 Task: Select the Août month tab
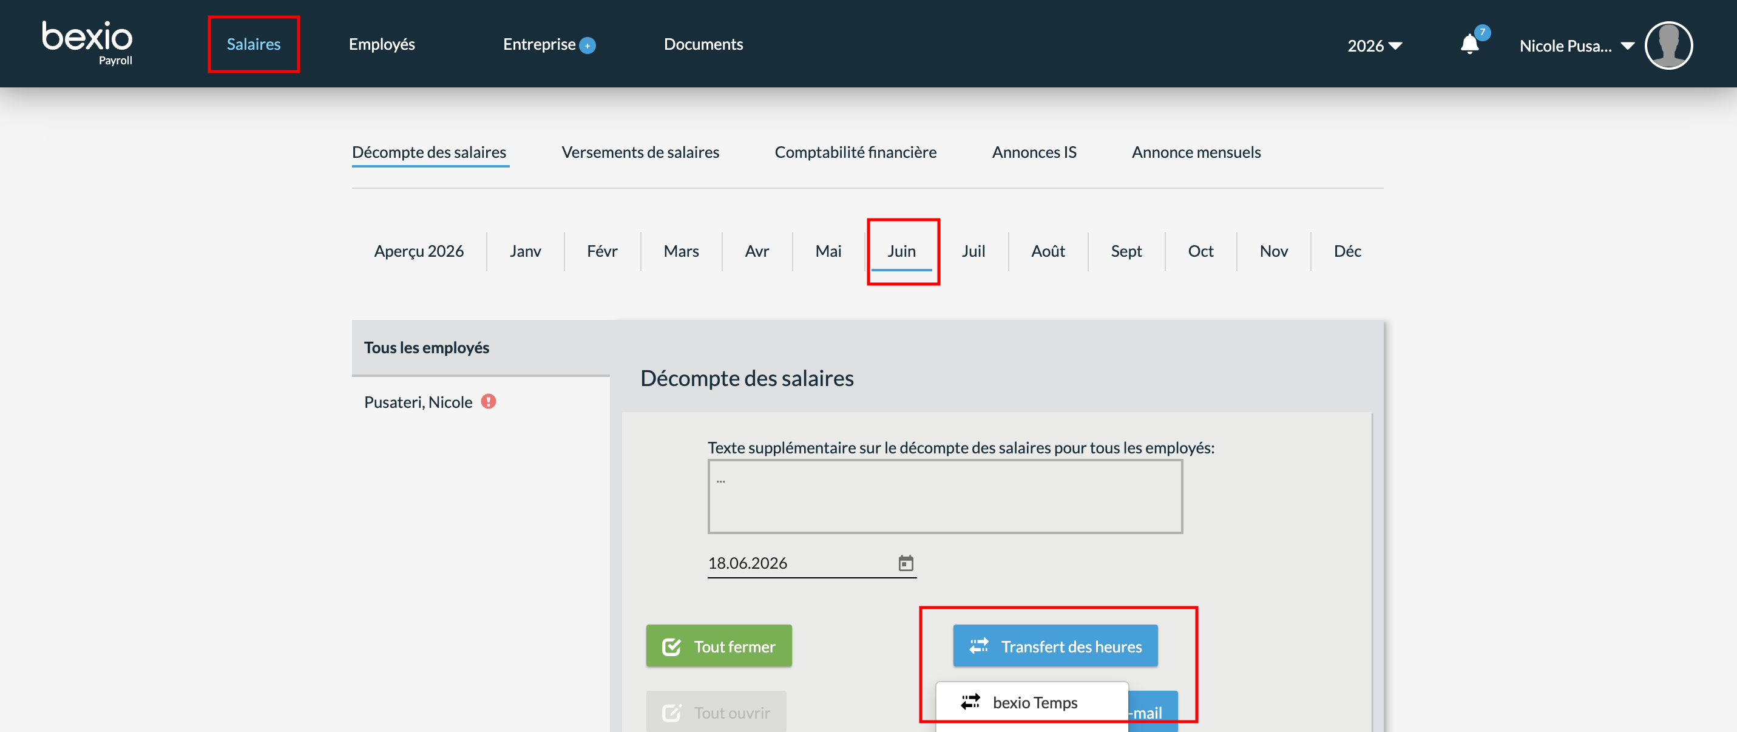1048,251
